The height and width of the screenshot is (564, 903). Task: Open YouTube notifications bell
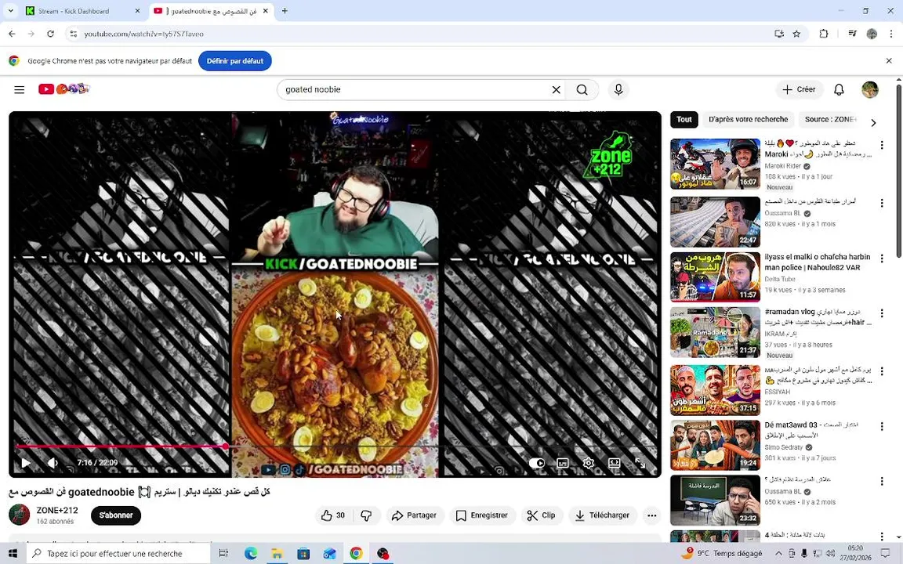[839, 89]
